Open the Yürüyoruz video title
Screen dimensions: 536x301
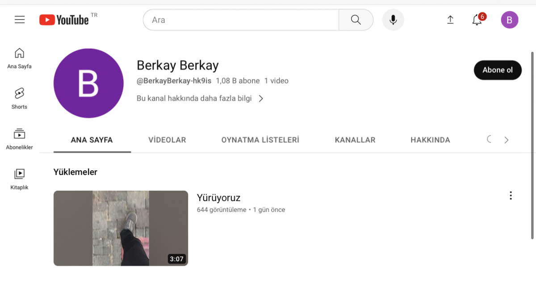click(x=219, y=197)
